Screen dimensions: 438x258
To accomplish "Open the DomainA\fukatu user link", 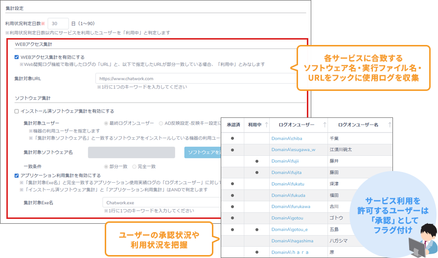I will pyautogui.click(x=288, y=184).
